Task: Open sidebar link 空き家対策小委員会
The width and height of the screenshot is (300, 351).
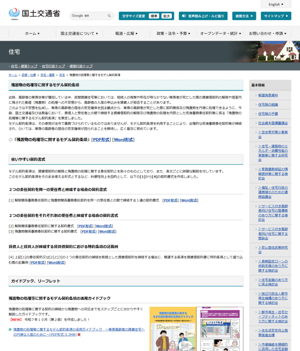Action: point(273,135)
